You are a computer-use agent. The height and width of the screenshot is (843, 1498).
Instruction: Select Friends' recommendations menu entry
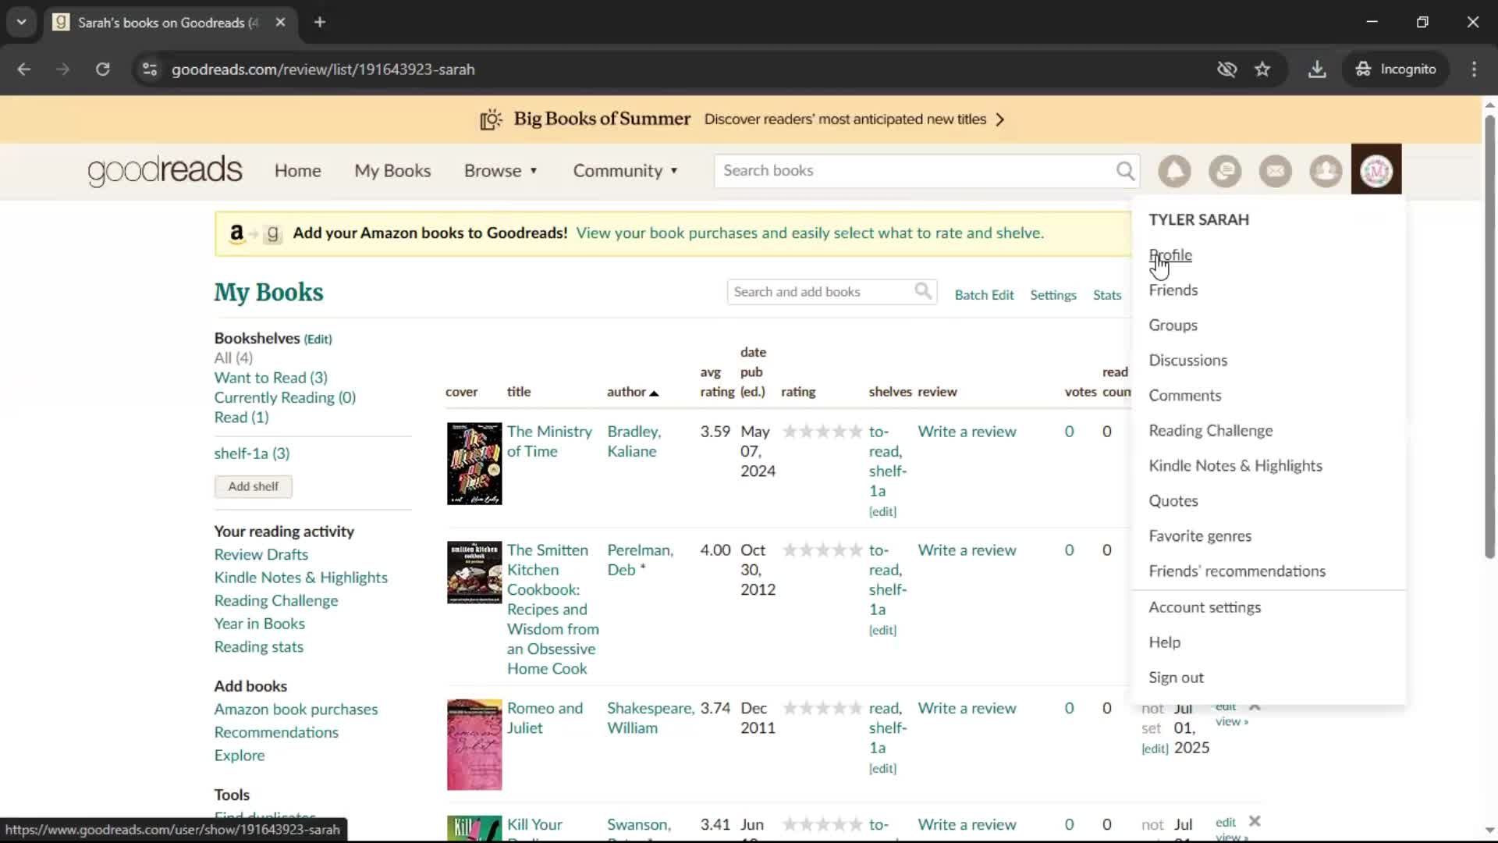click(x=1237, y=571)
